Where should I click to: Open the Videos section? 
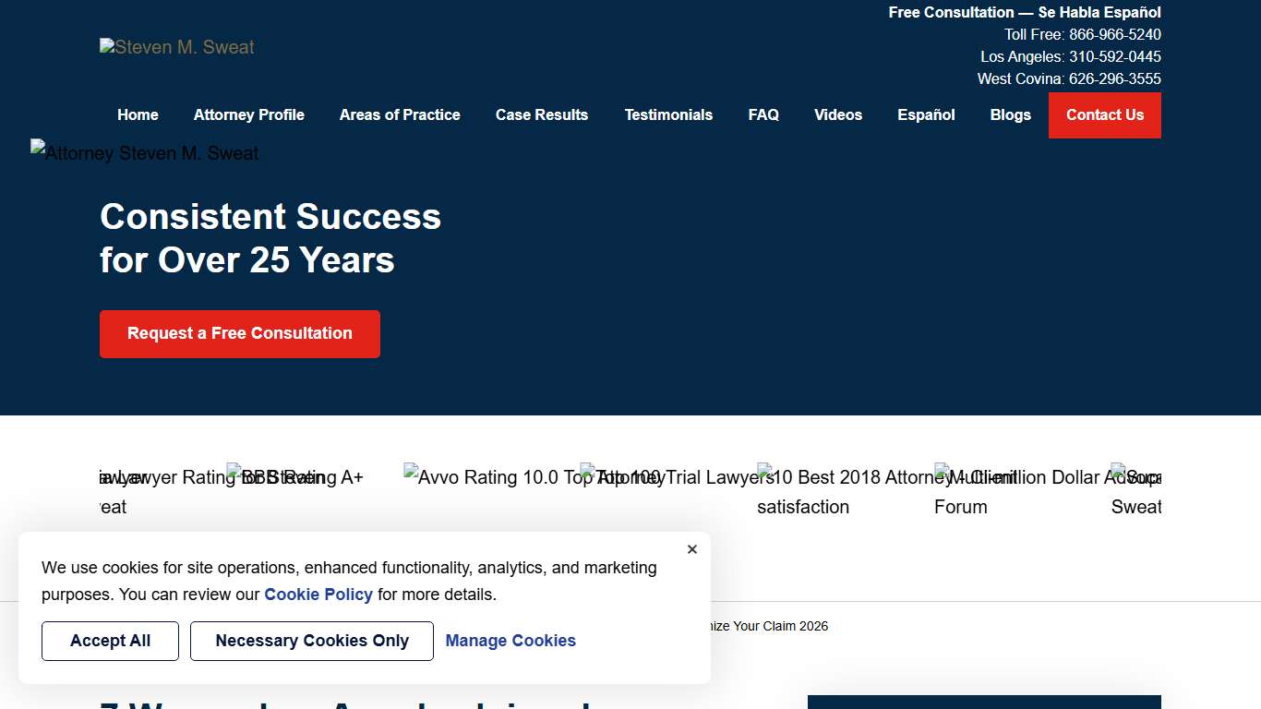(x=838, y=115)
